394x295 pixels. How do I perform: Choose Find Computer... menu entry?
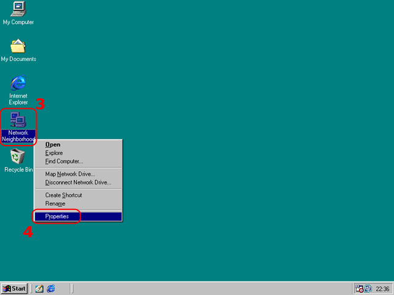78,161
